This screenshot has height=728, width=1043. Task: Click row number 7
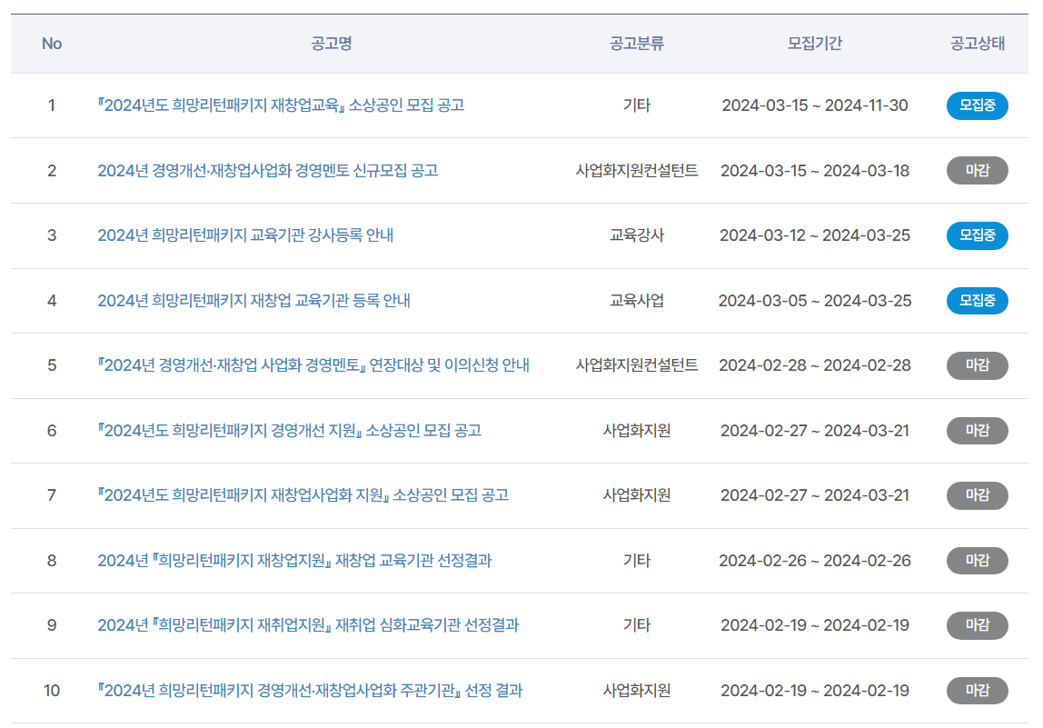(x=52, y=494)
